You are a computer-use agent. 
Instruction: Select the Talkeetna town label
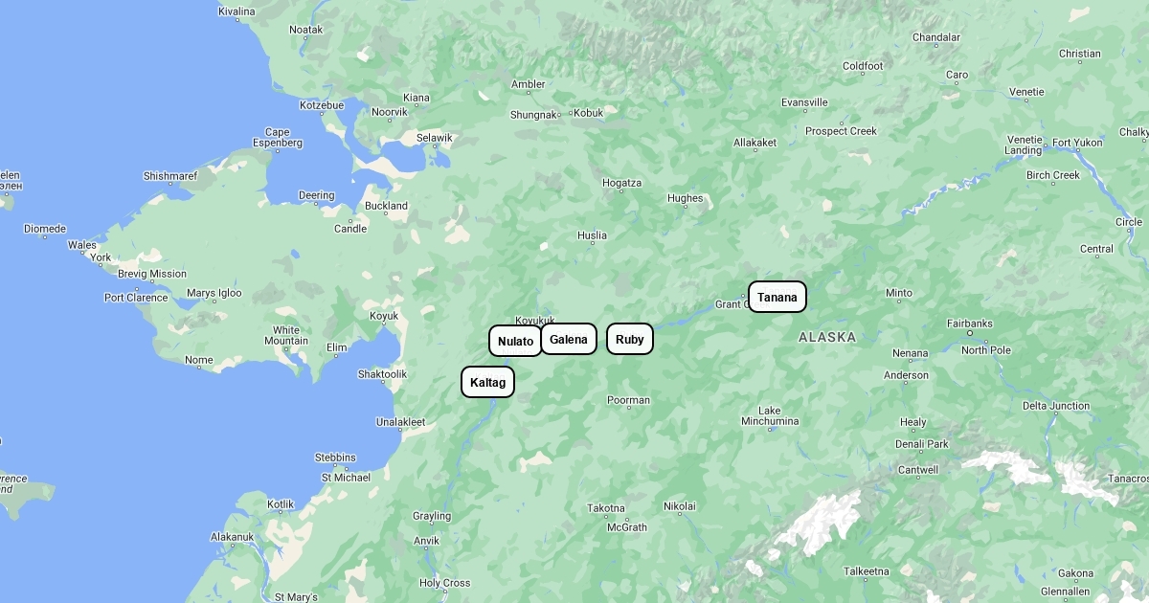[x=867, y=571]
